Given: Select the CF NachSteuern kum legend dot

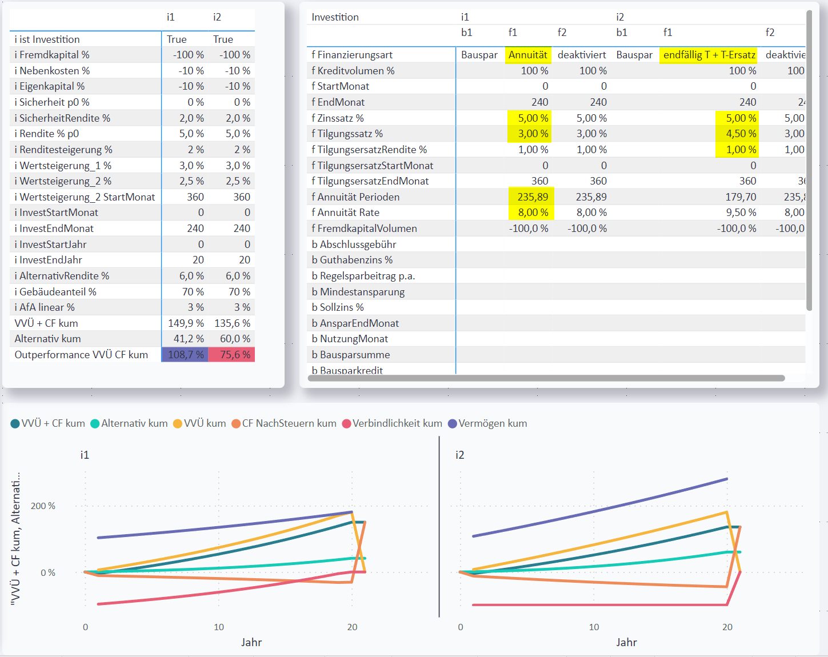Looking at the screenshot, I should (x=236, y=424).
